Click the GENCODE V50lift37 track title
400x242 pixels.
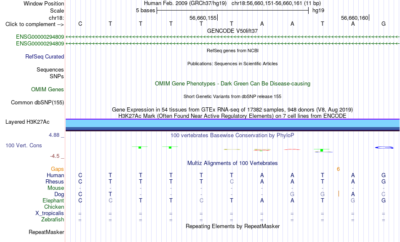pyautogui.click(x=232, y=31)
